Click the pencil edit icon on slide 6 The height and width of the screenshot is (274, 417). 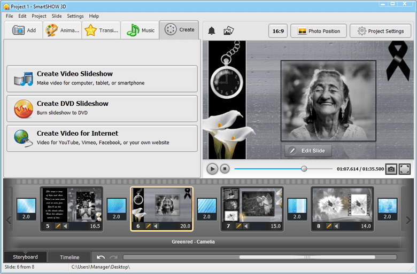pyautogui.click(x=148, y=226)
